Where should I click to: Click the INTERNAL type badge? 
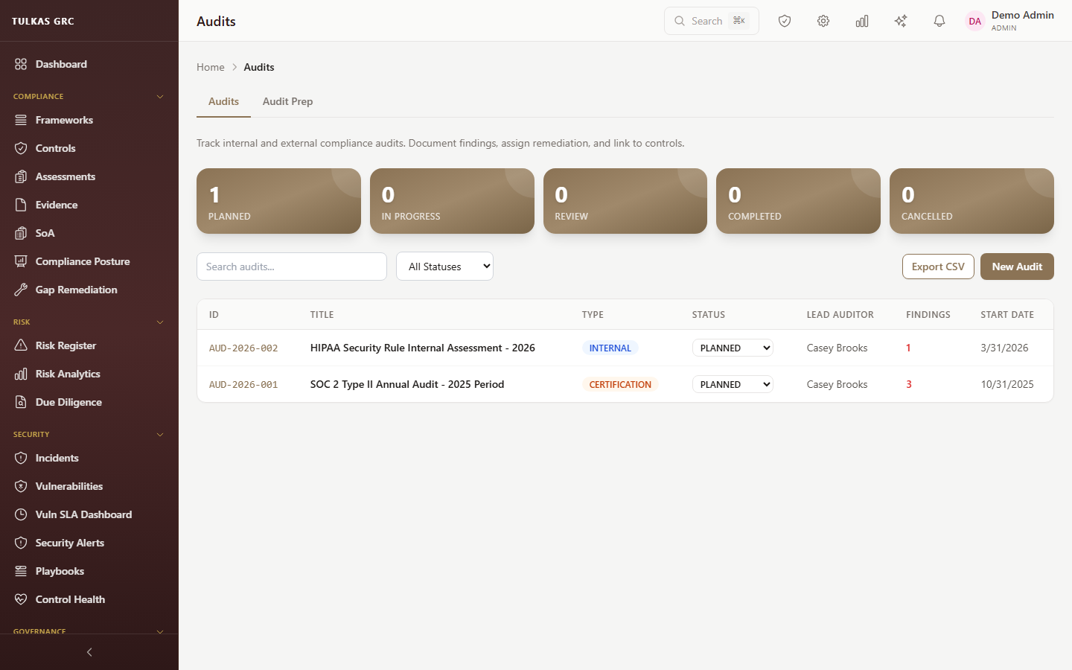pyautogui.click(x=610, y=348)
